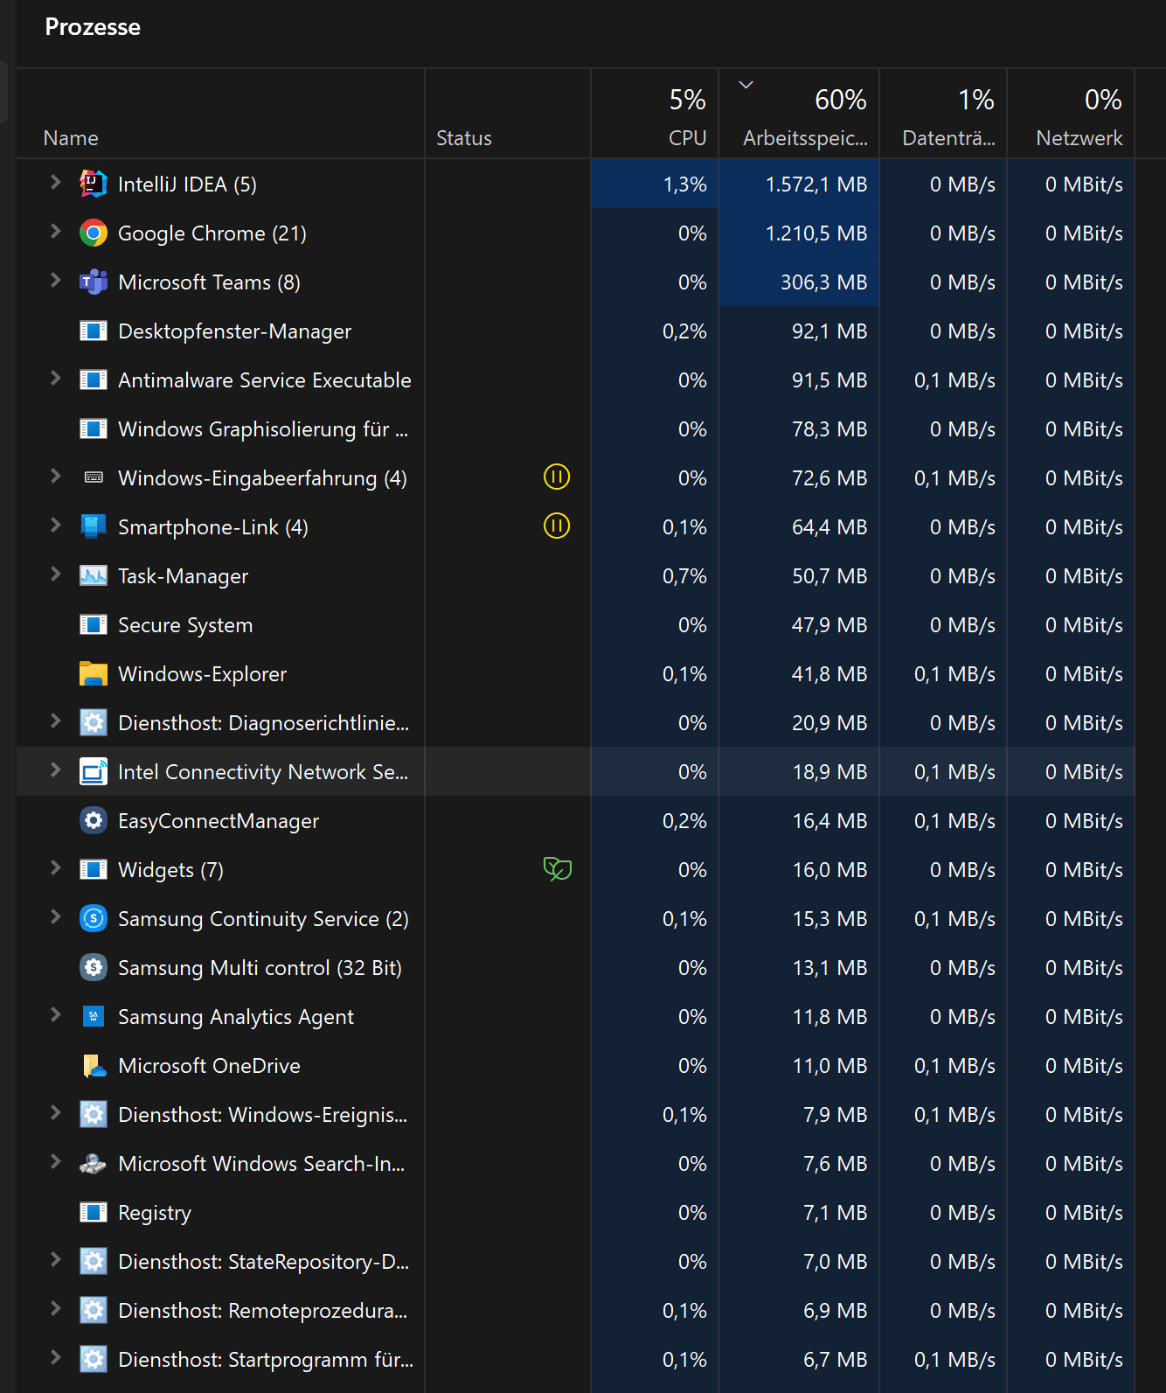The height and width of the screenshot is (1393, 1166).
Task: Click the Intel Connectivity Network icon
Action: (94, 771)
